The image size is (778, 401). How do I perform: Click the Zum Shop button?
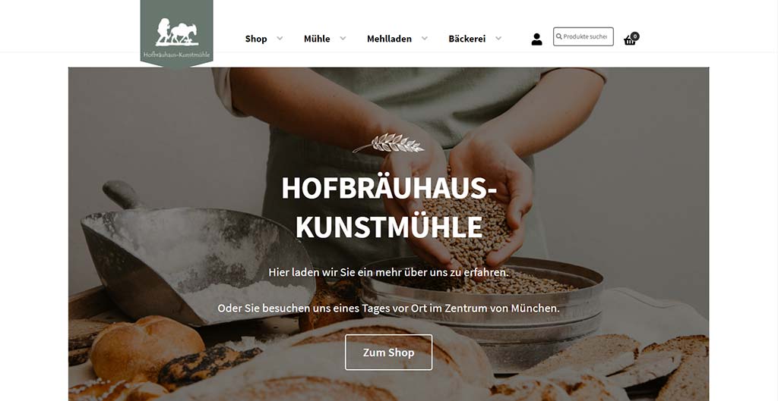coord(388,352)
